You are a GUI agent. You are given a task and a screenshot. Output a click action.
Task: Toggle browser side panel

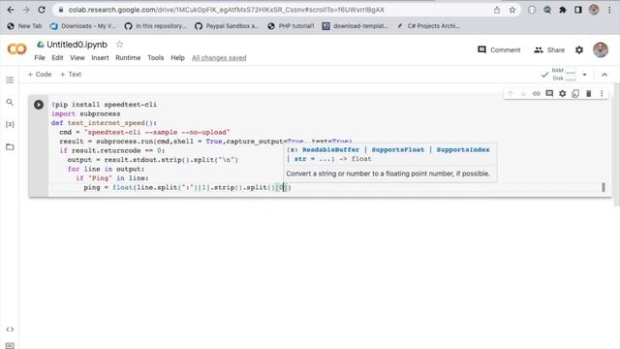[578, 10]
